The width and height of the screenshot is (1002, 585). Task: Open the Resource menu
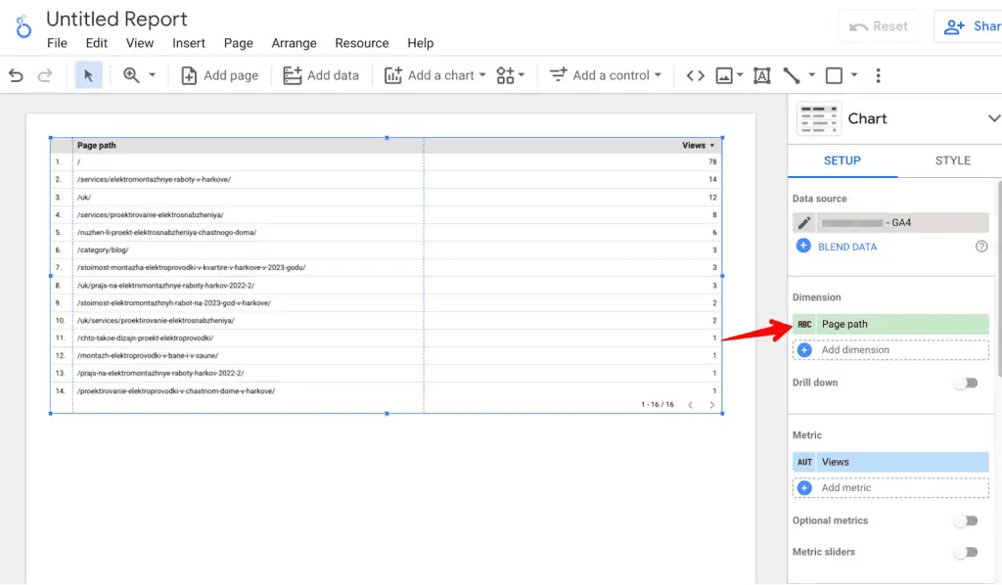361,43
